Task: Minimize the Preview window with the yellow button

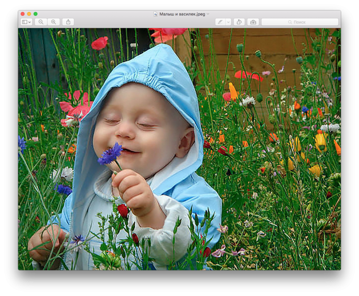Action: tap(29, 14)
